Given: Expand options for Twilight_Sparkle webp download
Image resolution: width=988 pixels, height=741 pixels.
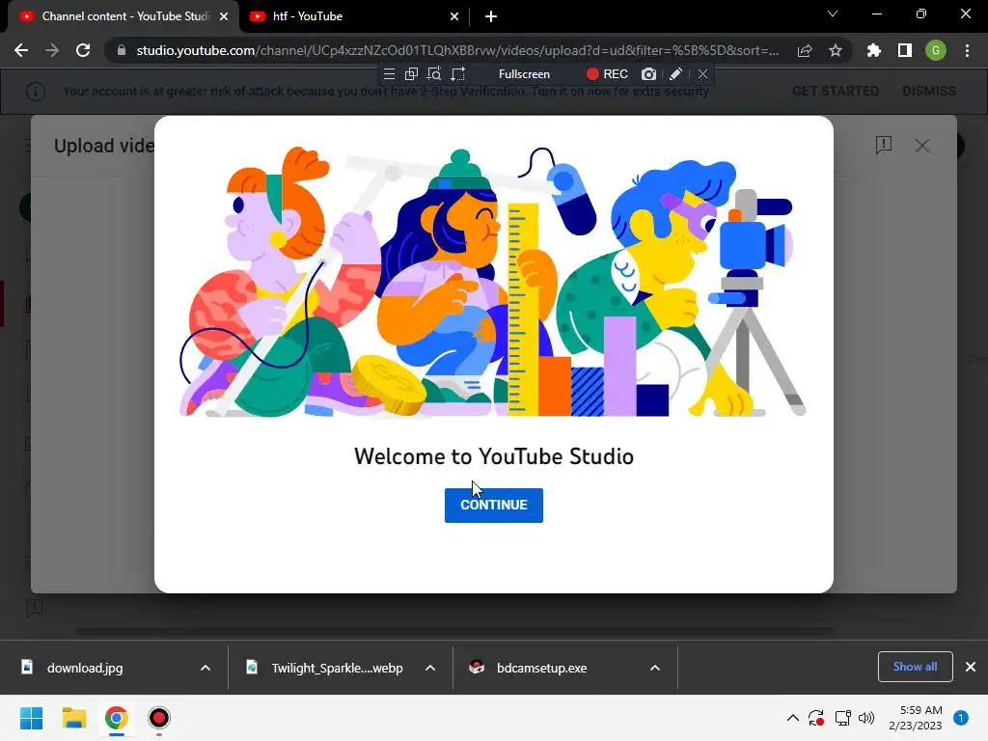Looking at the screenshot, I should point(430,668).
